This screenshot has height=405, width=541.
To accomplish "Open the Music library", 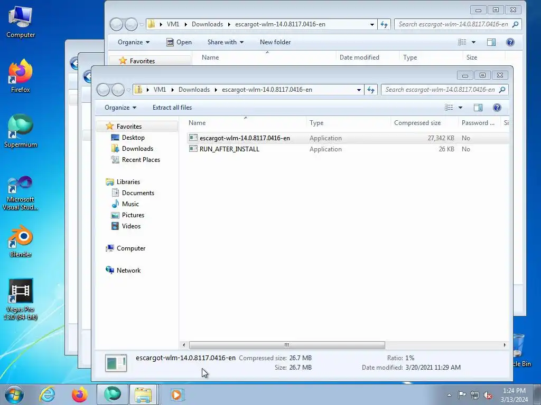I will pos(130,204).
